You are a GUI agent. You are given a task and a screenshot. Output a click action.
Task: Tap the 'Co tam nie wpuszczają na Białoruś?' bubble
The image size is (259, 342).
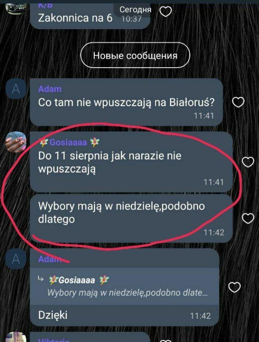126,102
